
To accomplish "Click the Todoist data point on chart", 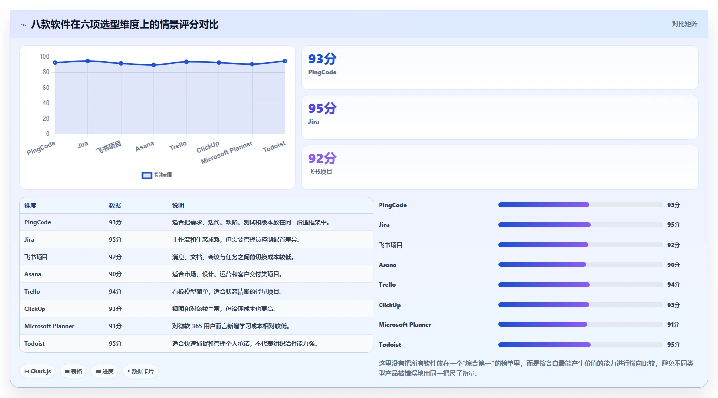I will point(285,61).
